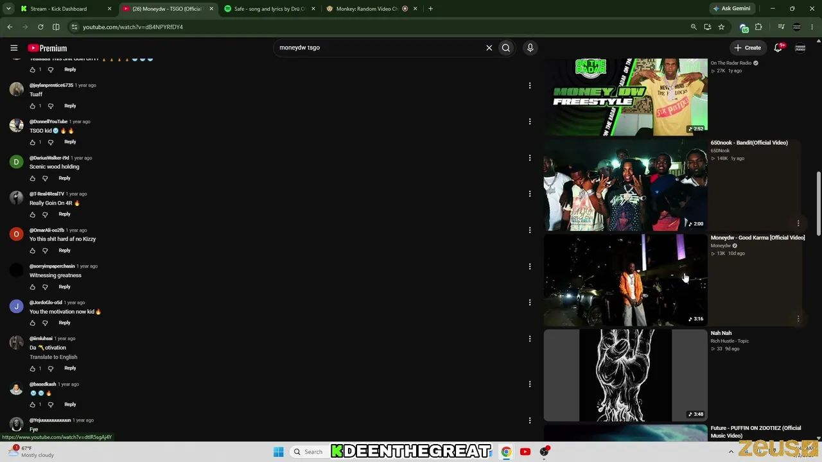
Task: Dislike the "Scenic wood holding" comment
Action: 45,178
